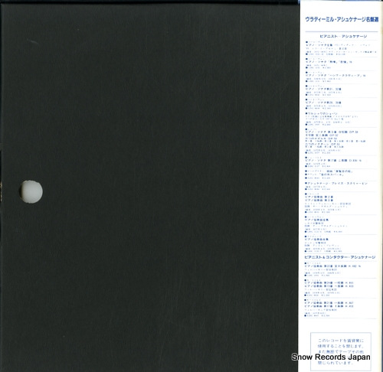This screenshot has width=383, height=372.
Task: Select the heading ピアニスト アシュケナージ
Action: [343, 37]
